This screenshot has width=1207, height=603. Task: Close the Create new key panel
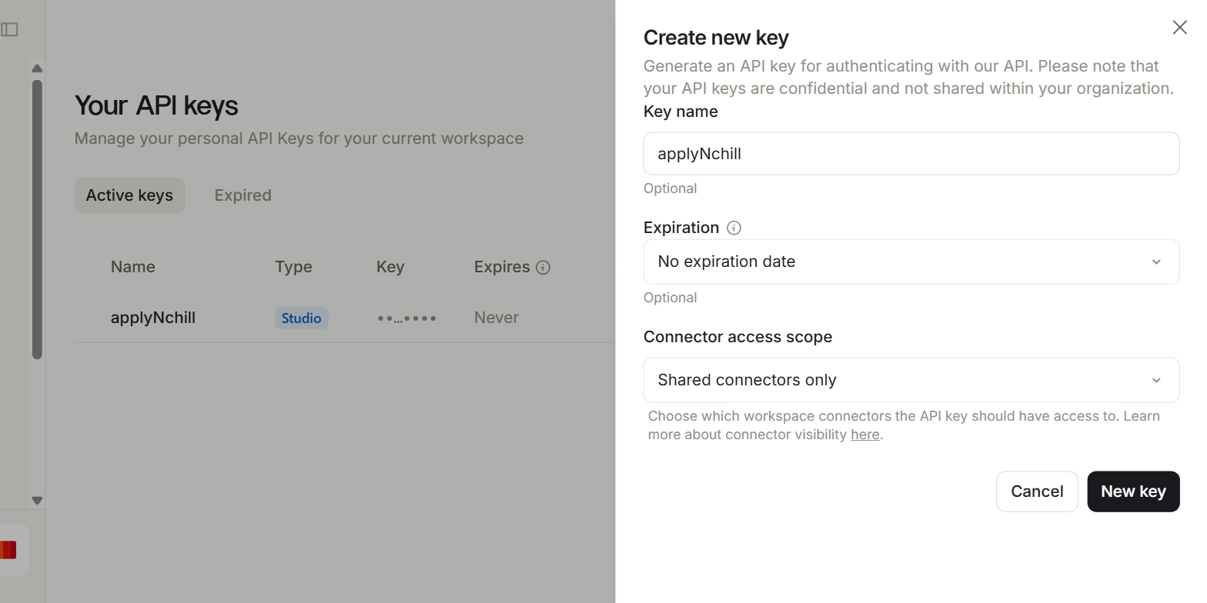(1179, 28)
